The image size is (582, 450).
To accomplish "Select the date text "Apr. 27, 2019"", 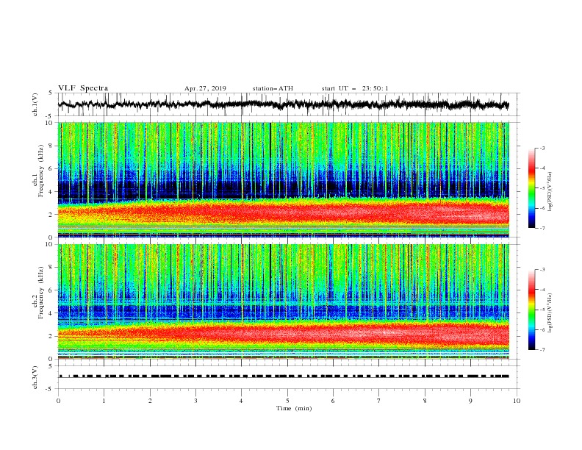I will click(x=205, y=88).
